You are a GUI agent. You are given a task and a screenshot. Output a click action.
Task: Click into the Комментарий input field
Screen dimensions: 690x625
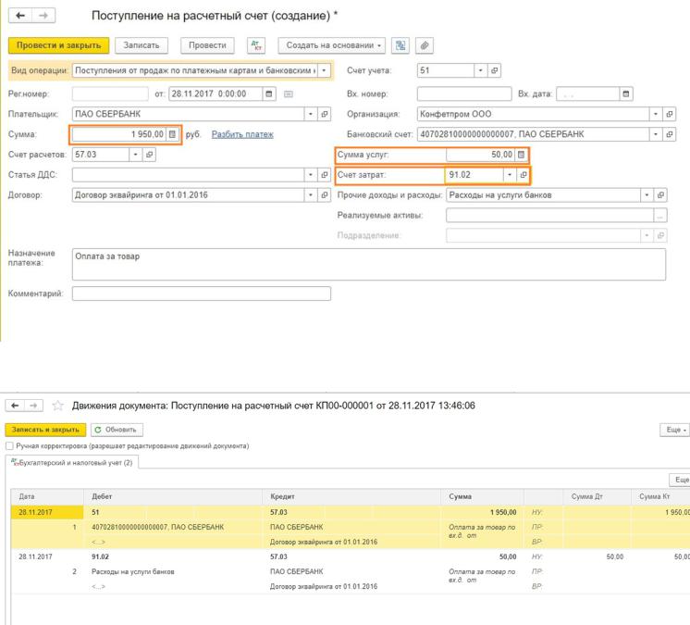pyautogui.click(x=201, y=294)
